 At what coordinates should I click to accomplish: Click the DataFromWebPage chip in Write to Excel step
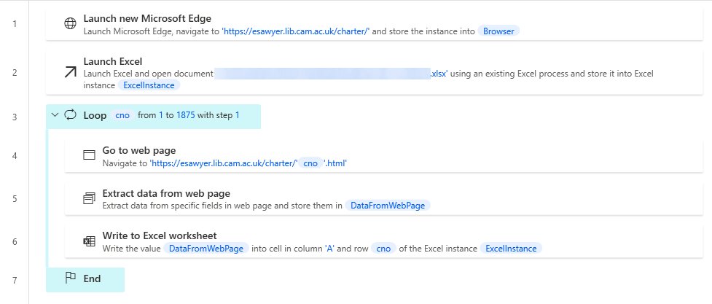206,249
